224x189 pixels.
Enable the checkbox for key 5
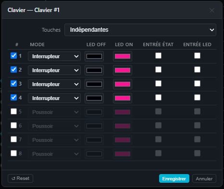click(x=13, y=112)
